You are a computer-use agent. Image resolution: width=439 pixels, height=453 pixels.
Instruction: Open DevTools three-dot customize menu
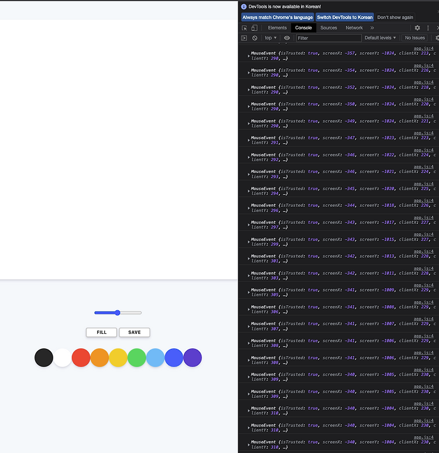pyautogui.click(x=428, y=27)
